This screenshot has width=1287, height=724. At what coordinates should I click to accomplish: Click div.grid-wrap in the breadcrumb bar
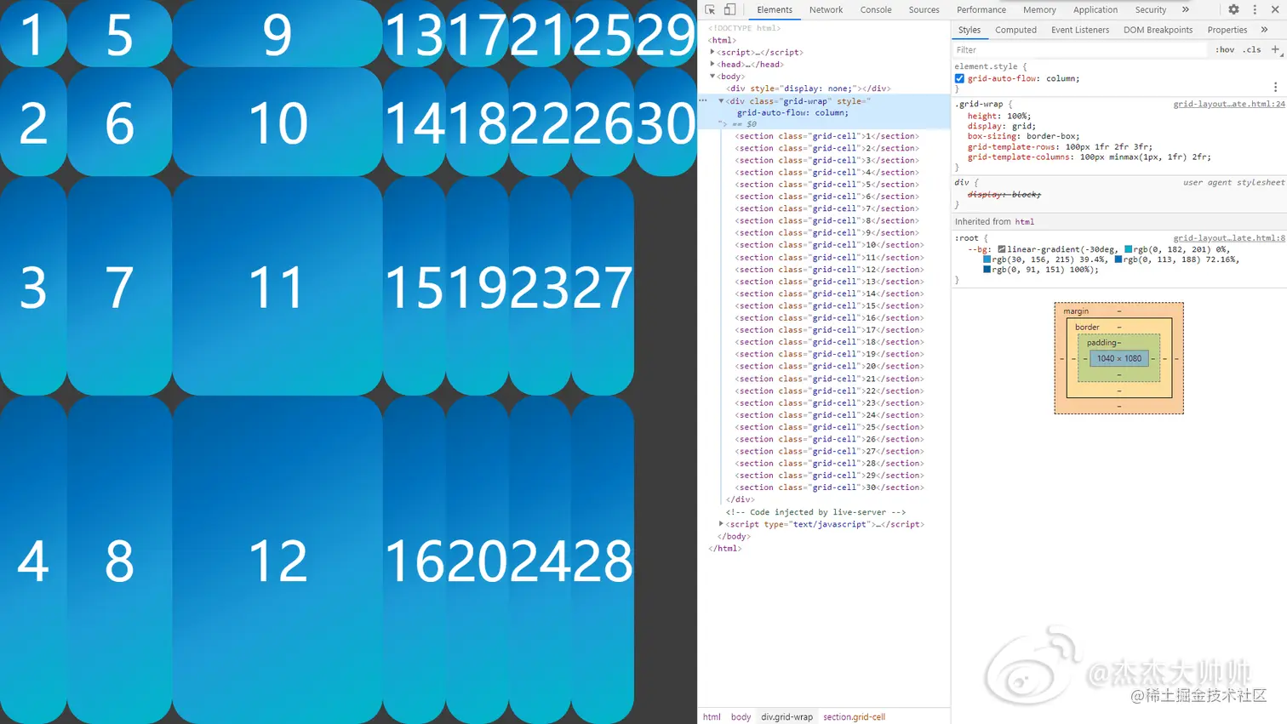click(786, 716)
